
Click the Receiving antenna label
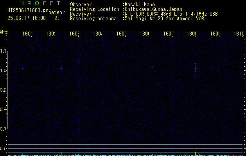point(93,19)
